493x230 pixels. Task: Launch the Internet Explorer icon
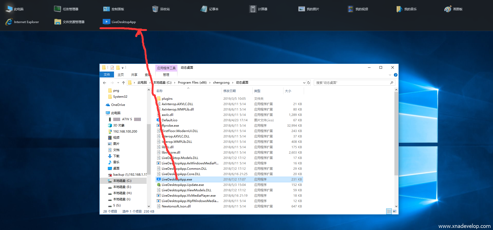click(x=9, y=22)
